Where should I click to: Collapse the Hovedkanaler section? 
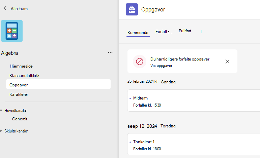(x=1, y=110)
